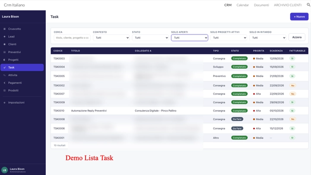311x175 pixels.
Task: Sort by the Titolo column header
Action: [75, 51]
